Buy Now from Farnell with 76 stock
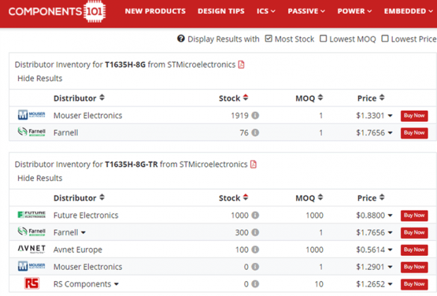This screenshot has width=437, height=296. coord(414,133)
